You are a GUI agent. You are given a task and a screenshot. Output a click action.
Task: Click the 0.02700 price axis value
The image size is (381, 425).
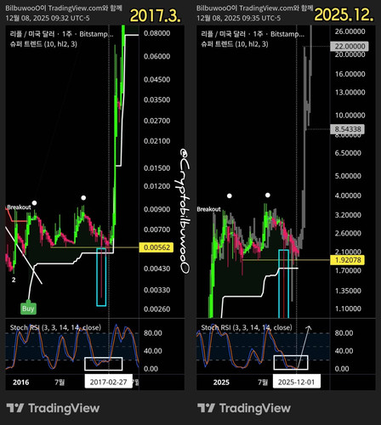[x=156, y=121]
